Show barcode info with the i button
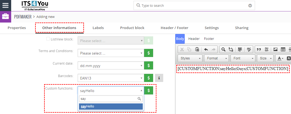The image size is (291, 114). [159, 78]
